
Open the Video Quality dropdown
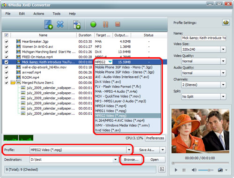(x=223, y=61)
